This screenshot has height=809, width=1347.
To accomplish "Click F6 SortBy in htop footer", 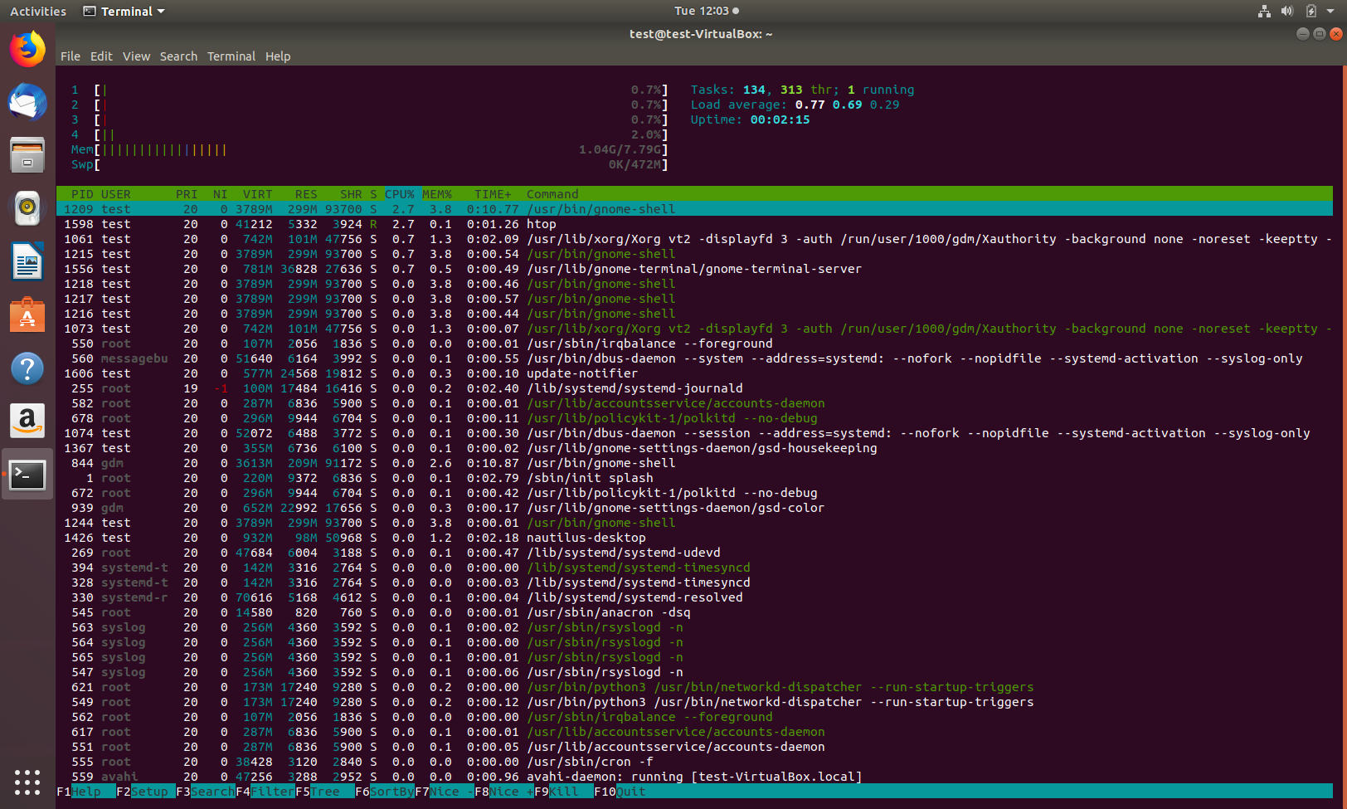I will [x=385, y=792].
